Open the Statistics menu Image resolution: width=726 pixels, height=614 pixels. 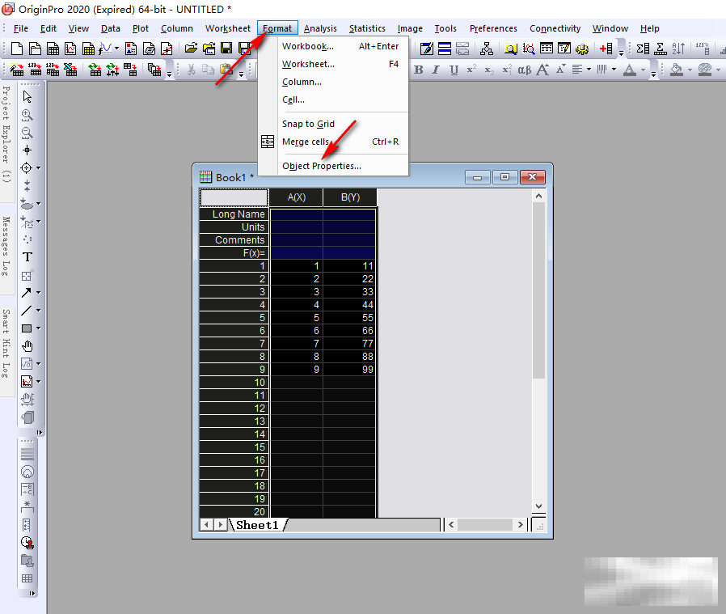(367, 28)
